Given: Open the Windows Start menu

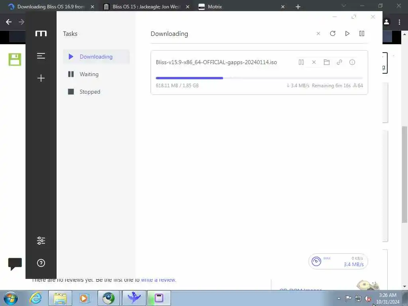Looking at the screenshot, I should pyautogui.click(x=11, y=298).
